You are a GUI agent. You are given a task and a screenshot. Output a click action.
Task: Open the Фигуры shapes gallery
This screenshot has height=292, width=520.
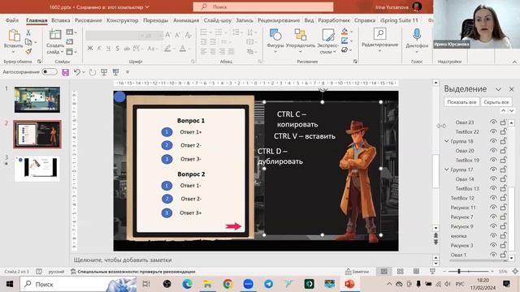(275, 40)
